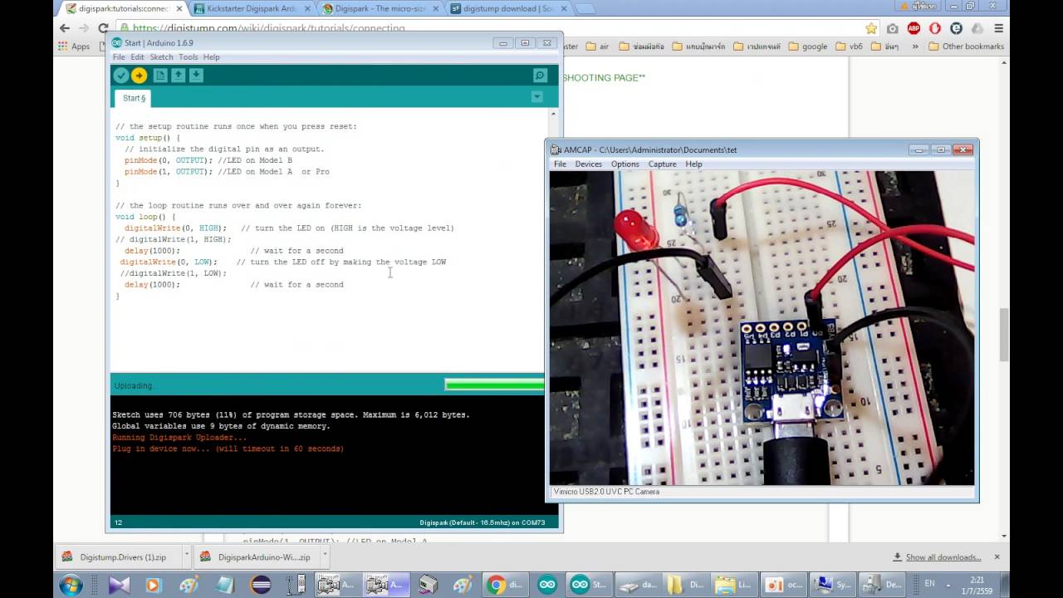Reload the page with Chrome's refresh icon
Image resolution: width=1063 pixels, height=598 pixels.
point(103,28)
